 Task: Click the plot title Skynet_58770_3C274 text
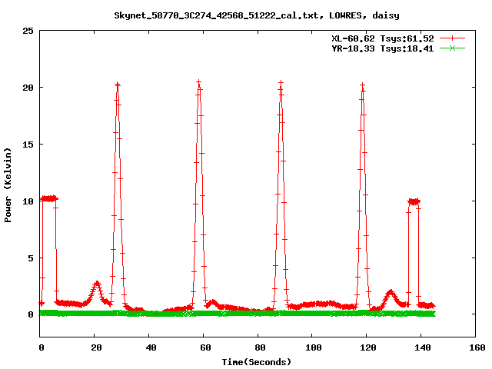click(256, 15)
